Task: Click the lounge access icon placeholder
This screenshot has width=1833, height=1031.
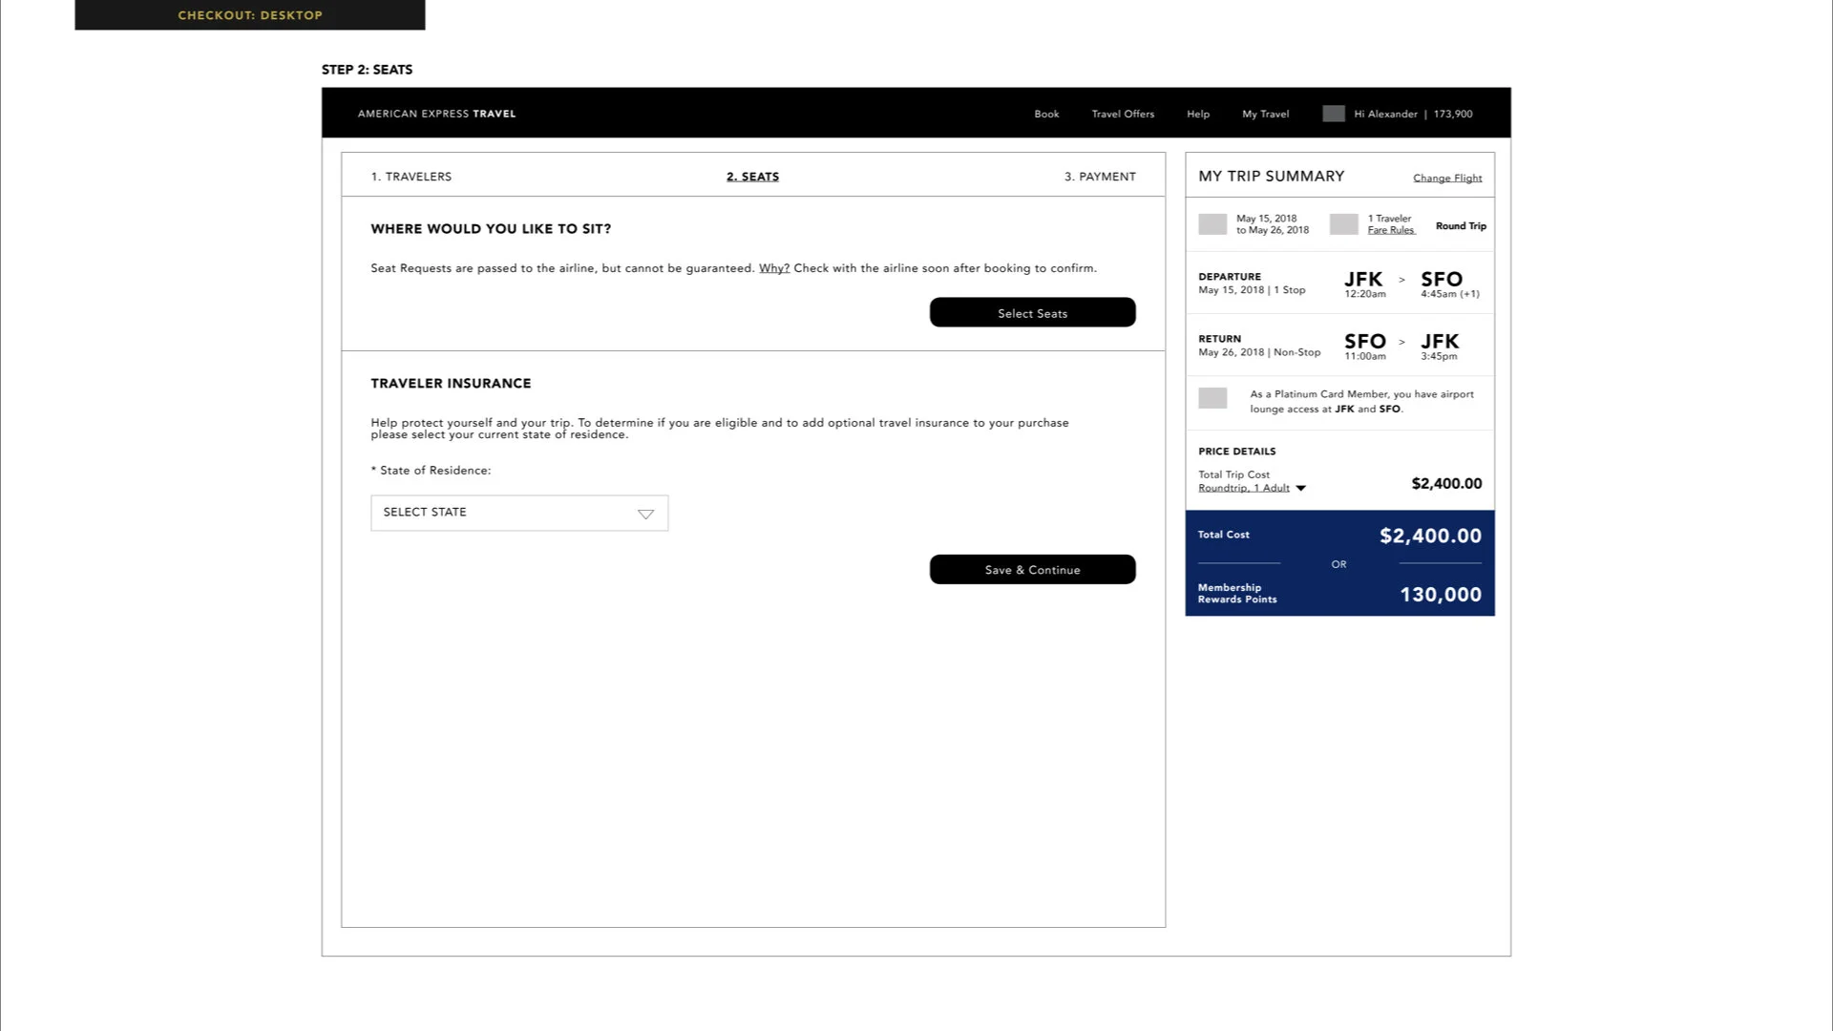Action: [1211, 398]
